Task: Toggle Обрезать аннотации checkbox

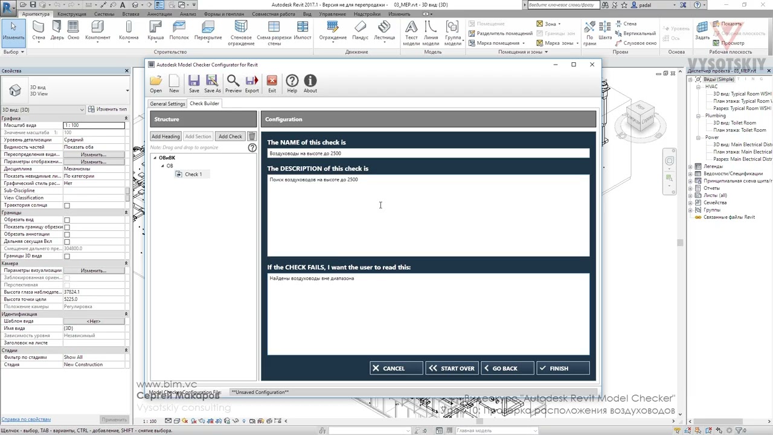Action: (x=67, y=234)
